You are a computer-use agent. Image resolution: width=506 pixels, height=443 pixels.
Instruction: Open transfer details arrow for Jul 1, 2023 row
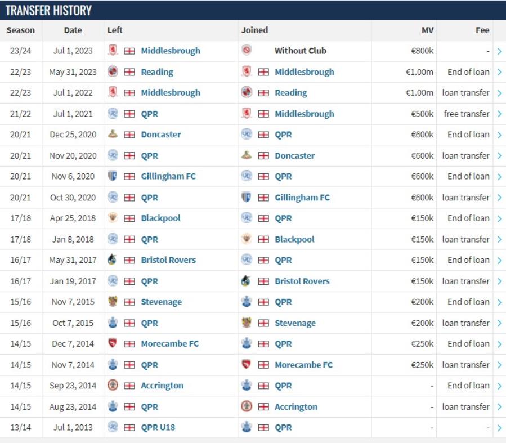pos(500,51)
